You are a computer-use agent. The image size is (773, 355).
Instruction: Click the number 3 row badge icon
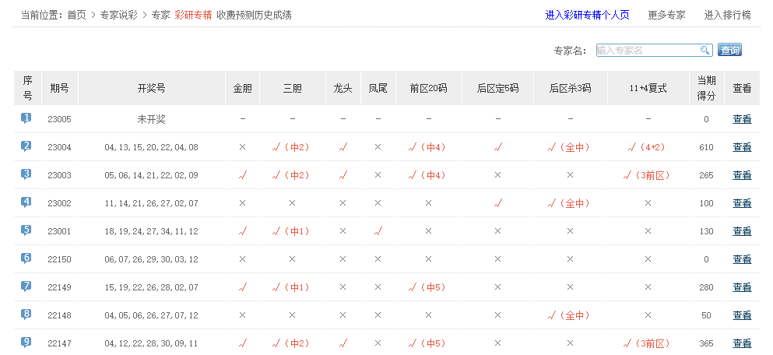[x=26, y=174]
